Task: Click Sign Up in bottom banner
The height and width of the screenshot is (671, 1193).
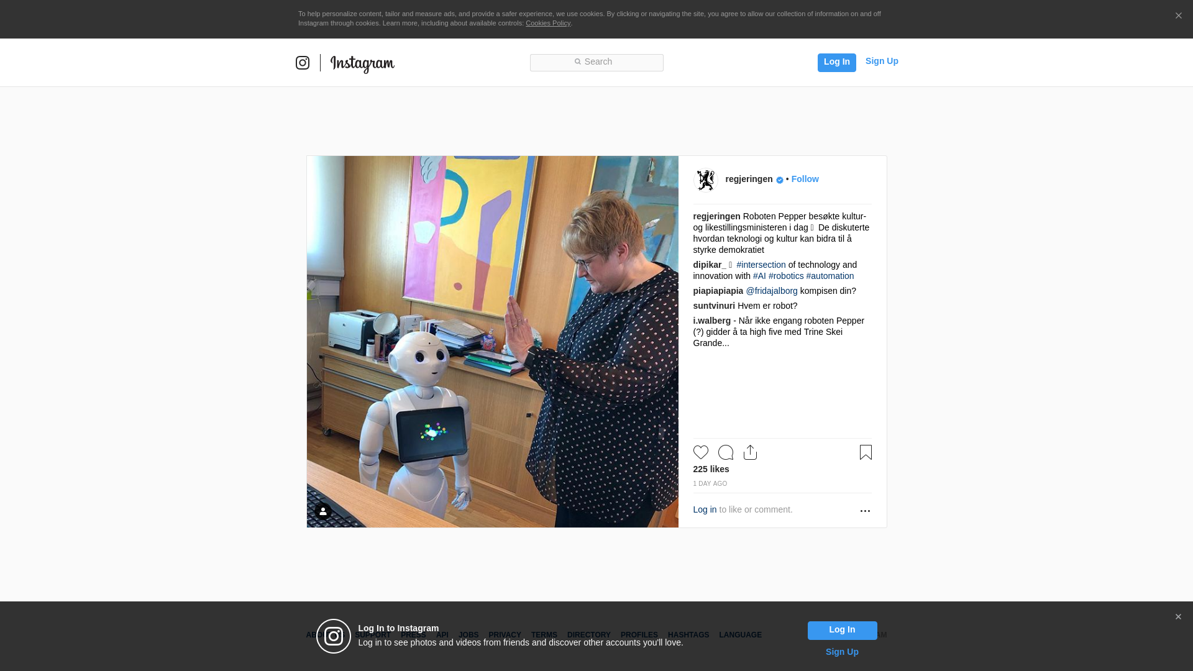Action: click(x=842, y=652)
